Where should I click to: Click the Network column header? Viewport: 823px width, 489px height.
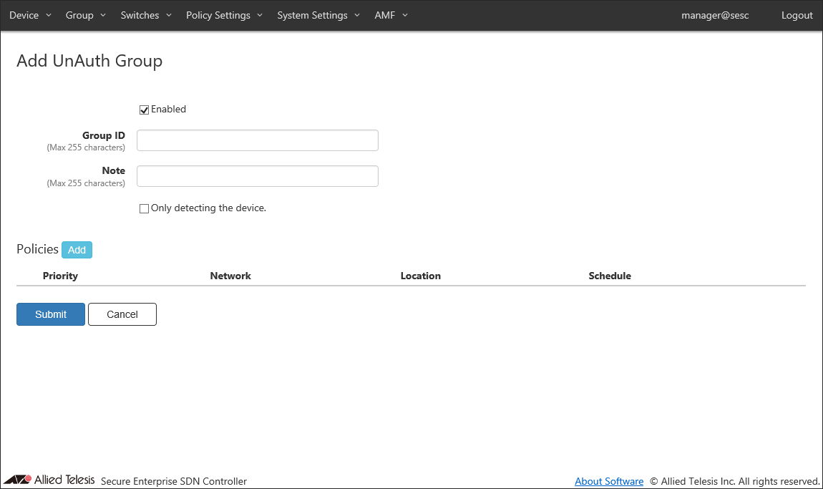[x=230, y=276]
